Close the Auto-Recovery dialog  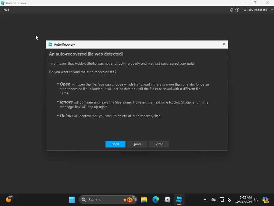click(x=224, y=44)
